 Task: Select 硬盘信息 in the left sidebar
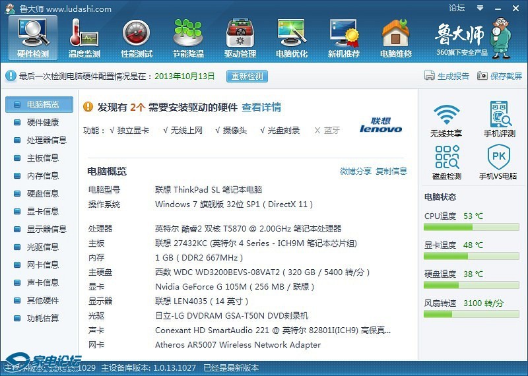pyautogui.click(x=42, y=194)
